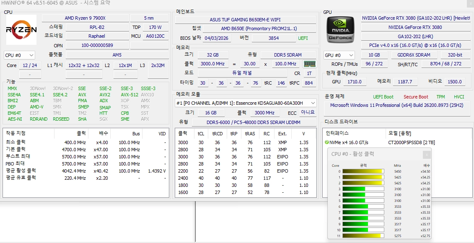Click the UEFI Boot indicator
The height and width of the screenshot is (243, 474).
pyautogui.click(x=383, y=97)
